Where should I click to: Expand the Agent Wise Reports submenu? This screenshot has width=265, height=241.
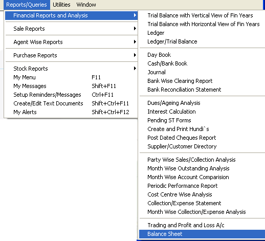click(x=71, y=42)
